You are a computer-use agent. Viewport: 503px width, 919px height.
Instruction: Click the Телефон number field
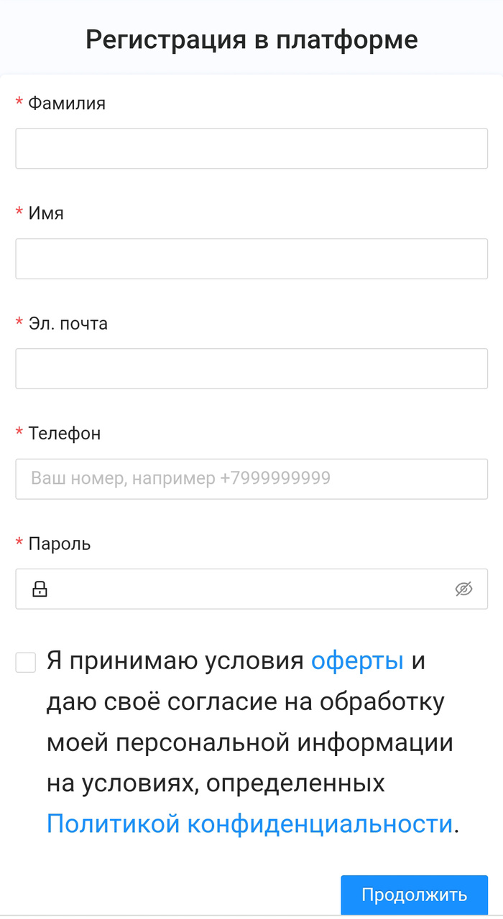251,479
